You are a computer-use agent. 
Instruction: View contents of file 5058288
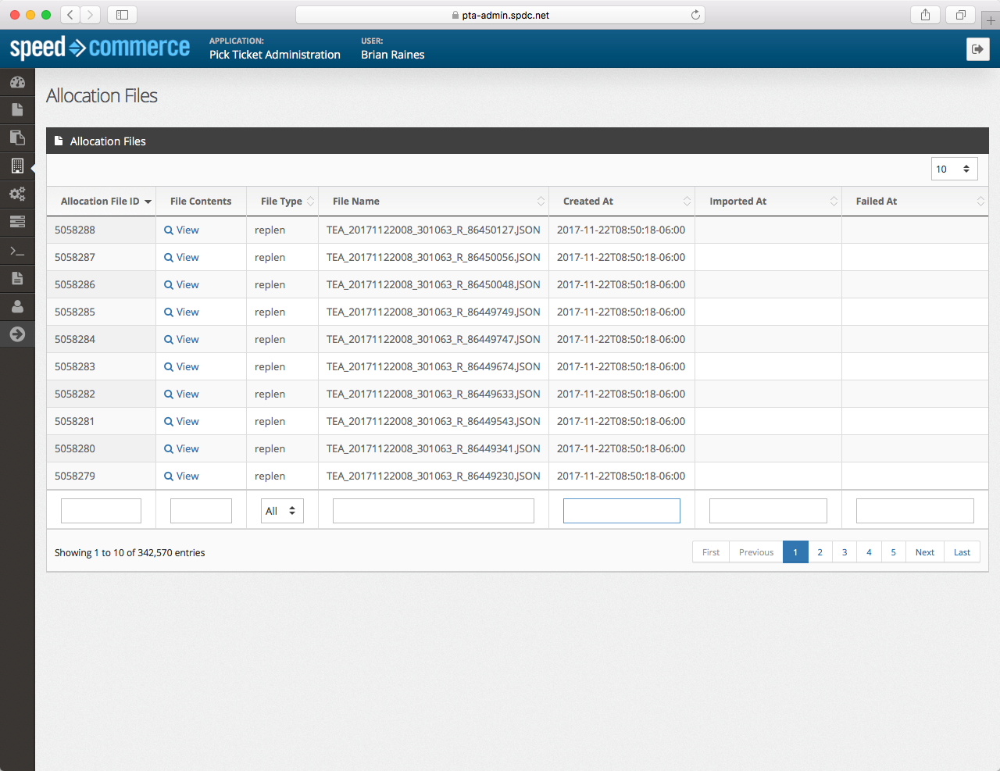coord(181,230)
